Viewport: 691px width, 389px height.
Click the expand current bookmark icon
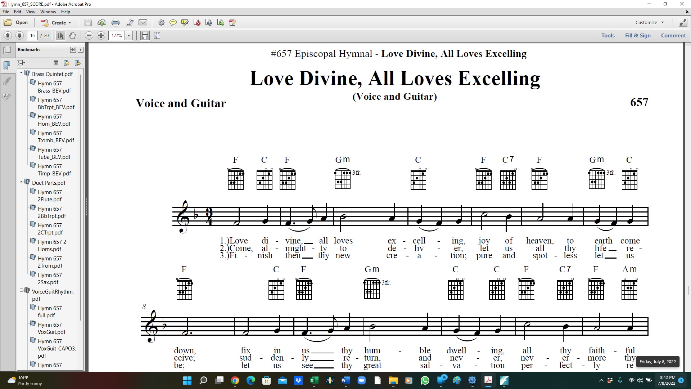(77, 63)
